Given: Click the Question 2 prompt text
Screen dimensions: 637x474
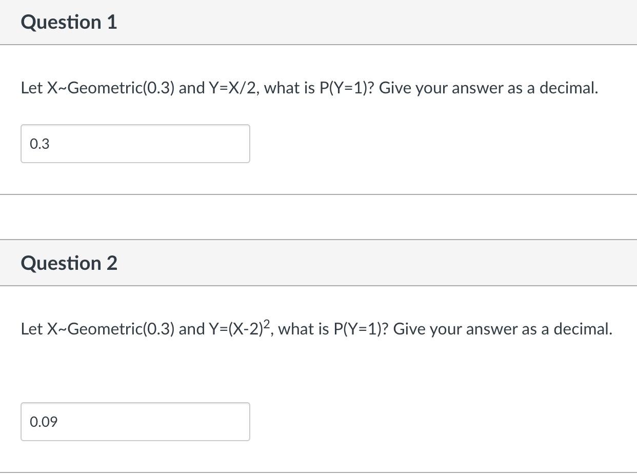Looking at the screenshot, I should click(315, 329).
